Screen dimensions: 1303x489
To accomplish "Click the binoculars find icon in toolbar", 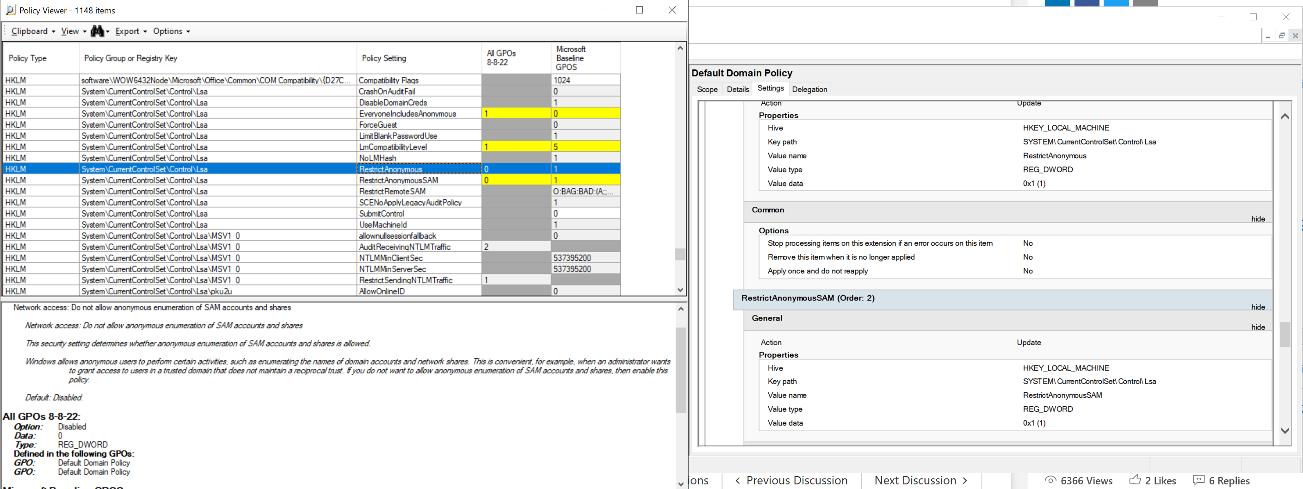I will click(x=97, y=31).
